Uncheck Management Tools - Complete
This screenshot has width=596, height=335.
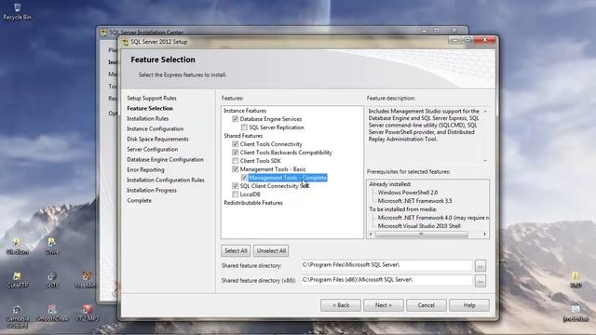244,178
